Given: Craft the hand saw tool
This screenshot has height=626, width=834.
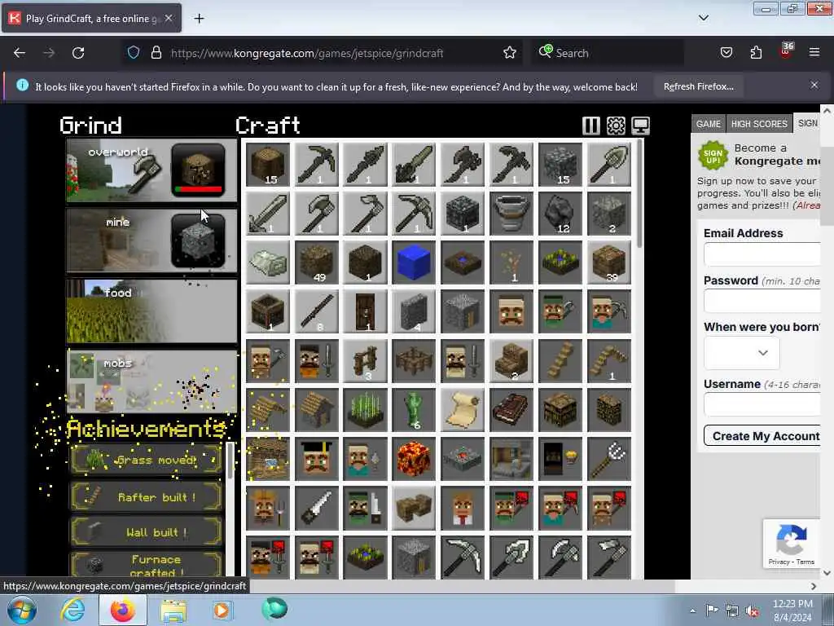Looking at the screenshot, I should point(317,508).
